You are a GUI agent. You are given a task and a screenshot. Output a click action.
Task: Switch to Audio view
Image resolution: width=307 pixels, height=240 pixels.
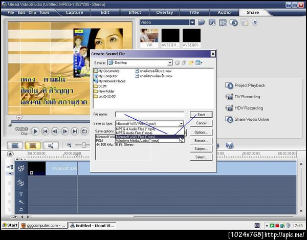[51, 145]
